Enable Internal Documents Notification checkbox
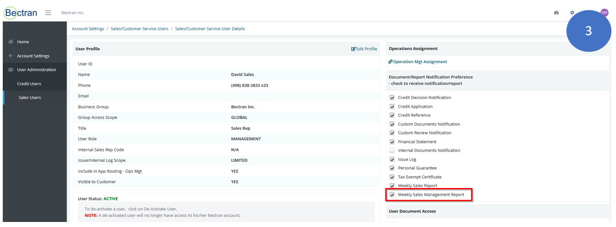 click(392, 150)
